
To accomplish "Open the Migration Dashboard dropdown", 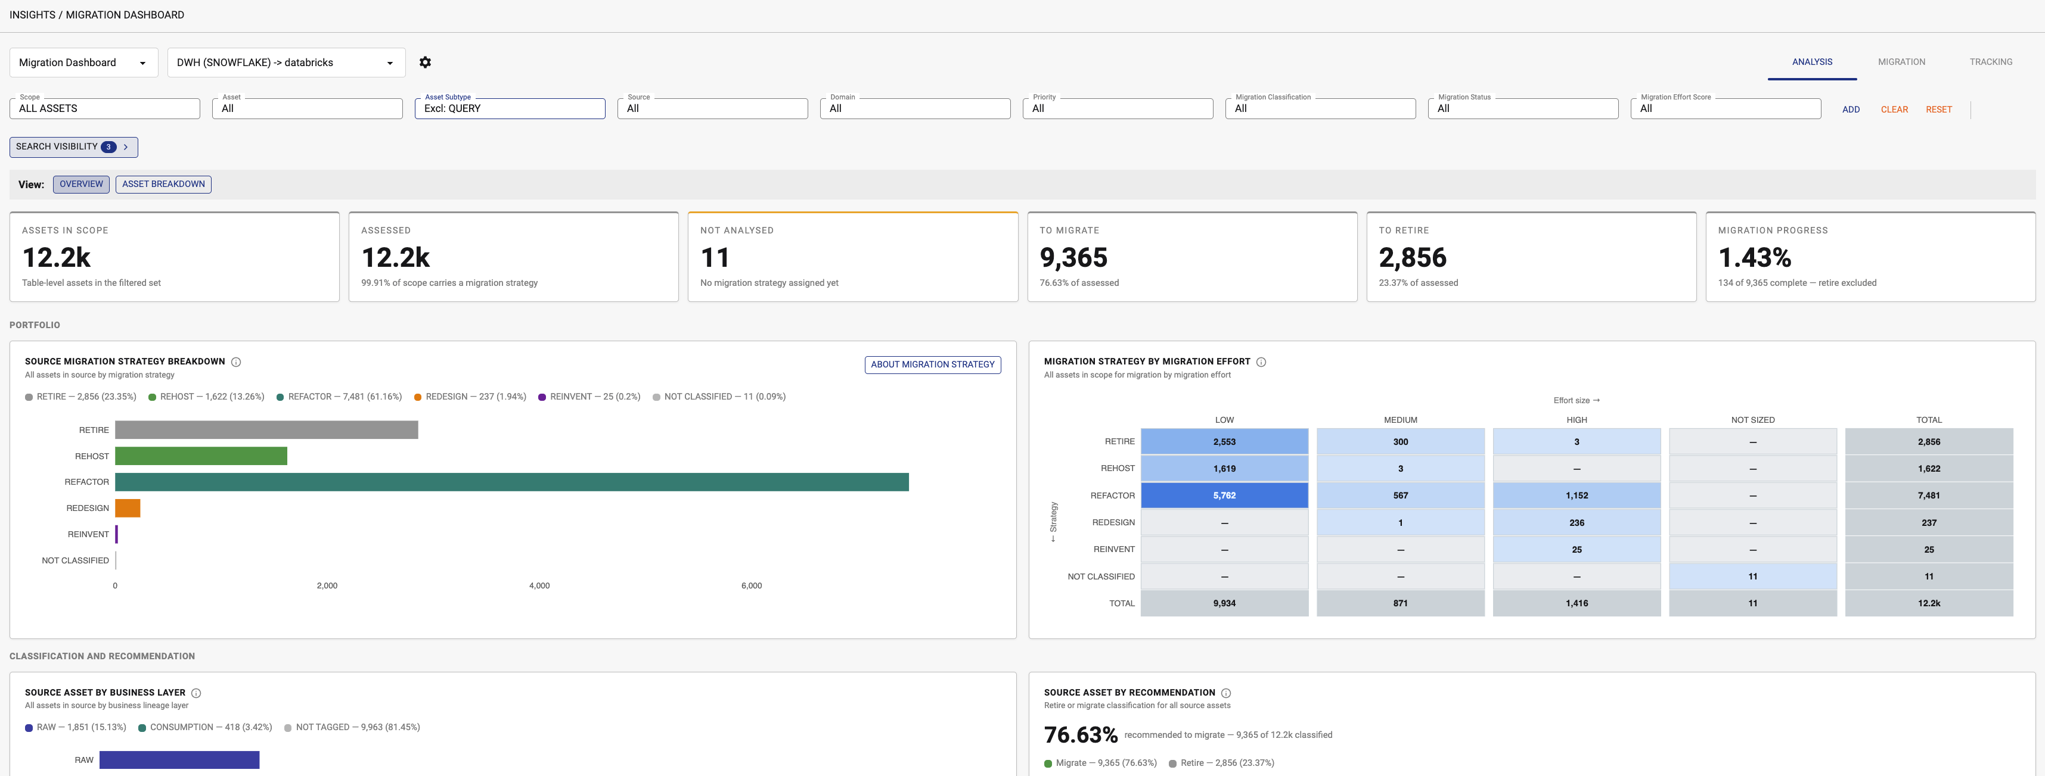I will coord(83,63).
